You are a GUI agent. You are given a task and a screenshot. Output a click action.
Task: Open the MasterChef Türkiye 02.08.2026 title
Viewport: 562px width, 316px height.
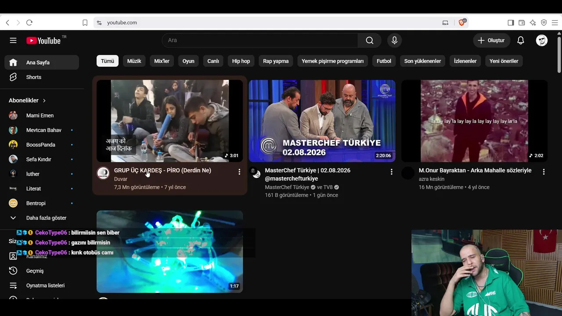point(307,174)
